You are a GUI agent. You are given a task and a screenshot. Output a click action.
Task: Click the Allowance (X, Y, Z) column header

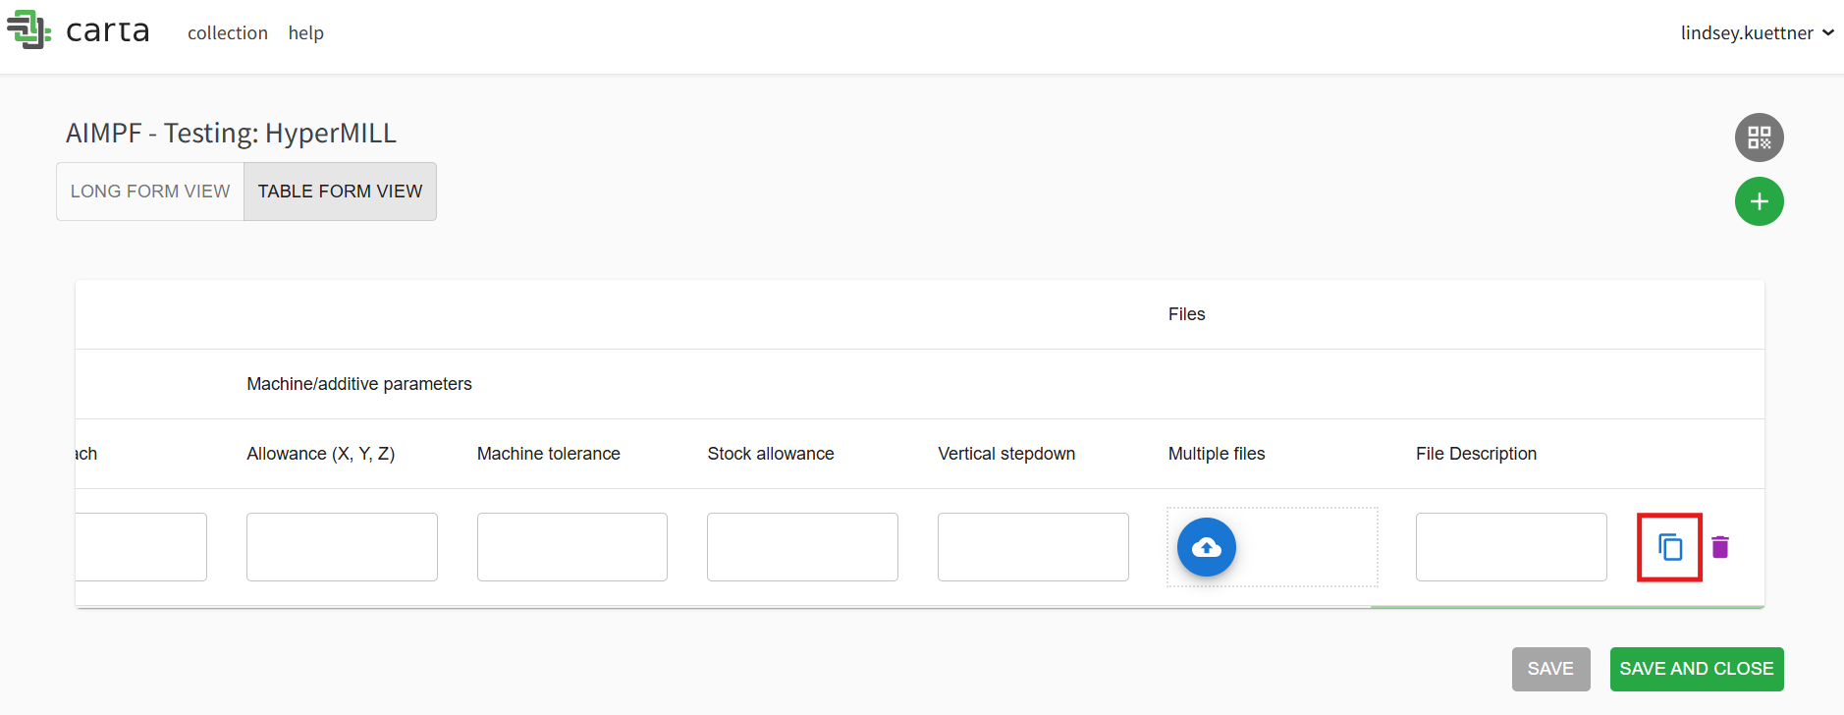[x=321, y=454]
